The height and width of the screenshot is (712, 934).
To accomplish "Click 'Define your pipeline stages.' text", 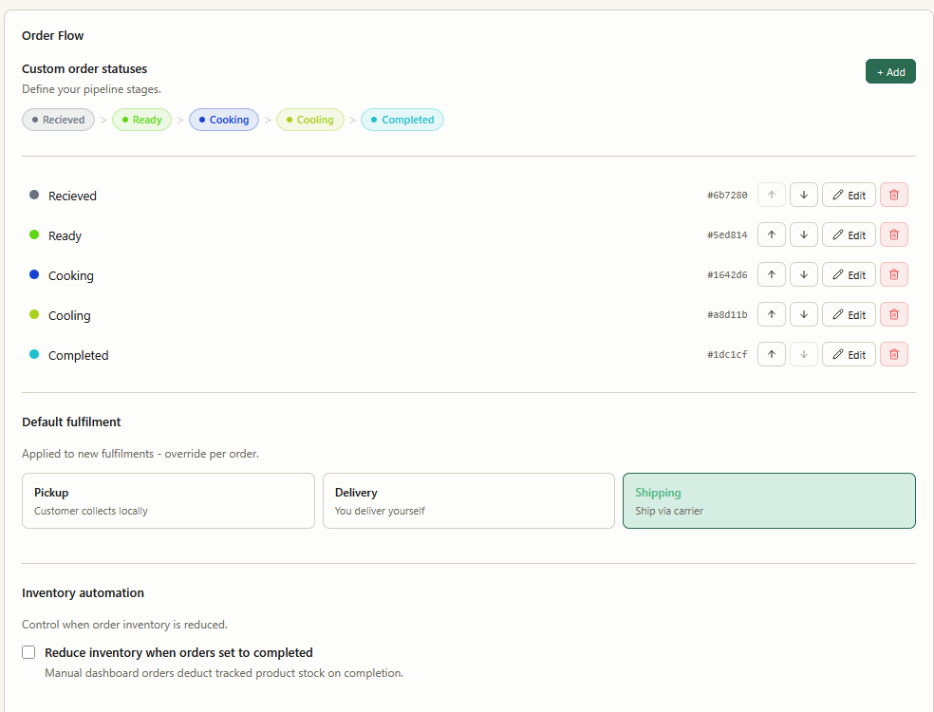I will (x=92, y=89).
